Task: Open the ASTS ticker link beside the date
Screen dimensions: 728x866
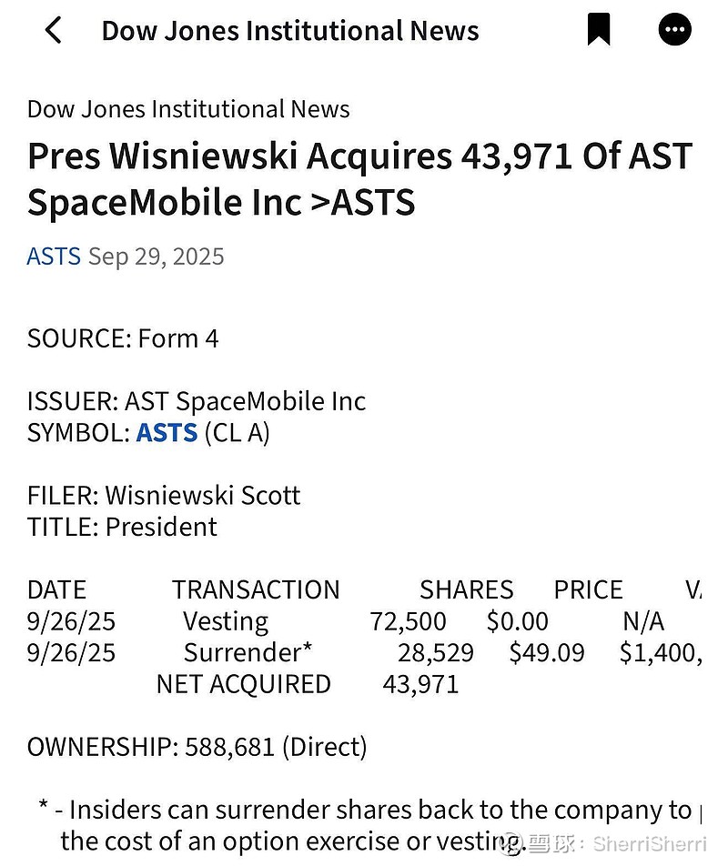Action: [54, 257]
